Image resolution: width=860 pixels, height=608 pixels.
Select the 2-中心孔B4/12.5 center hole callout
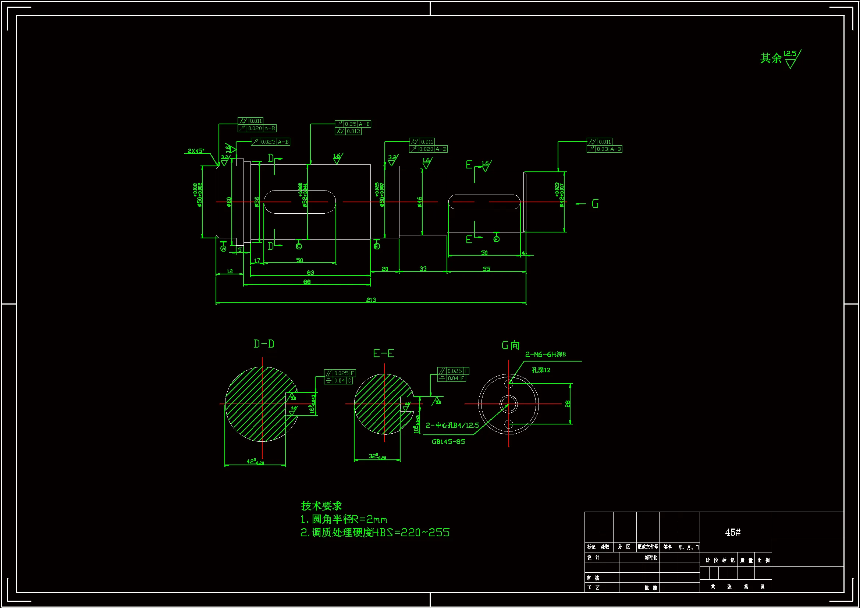pos(452,425)
